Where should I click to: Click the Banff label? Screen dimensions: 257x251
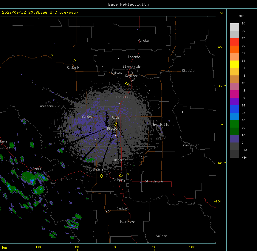click(37, 169)
